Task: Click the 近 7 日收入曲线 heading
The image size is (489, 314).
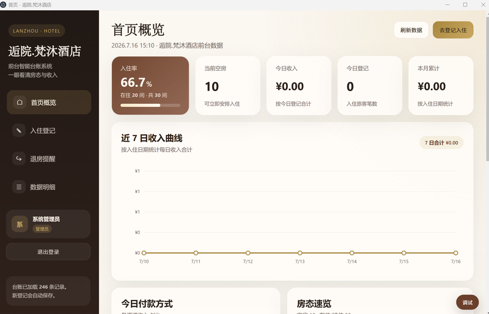Action: point(152,138)
